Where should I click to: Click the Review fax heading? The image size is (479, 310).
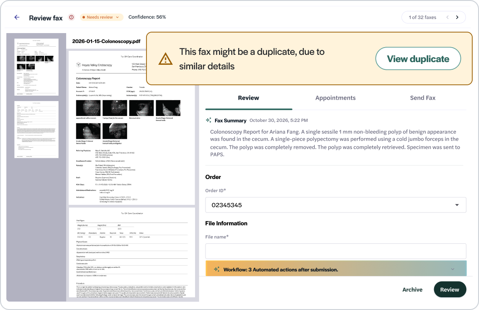coord(46,18)
